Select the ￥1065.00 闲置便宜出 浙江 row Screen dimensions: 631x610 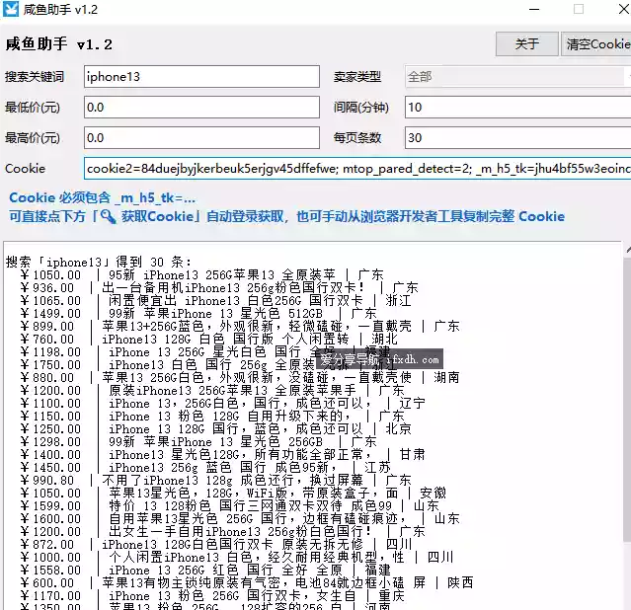(x=215, y=301)
